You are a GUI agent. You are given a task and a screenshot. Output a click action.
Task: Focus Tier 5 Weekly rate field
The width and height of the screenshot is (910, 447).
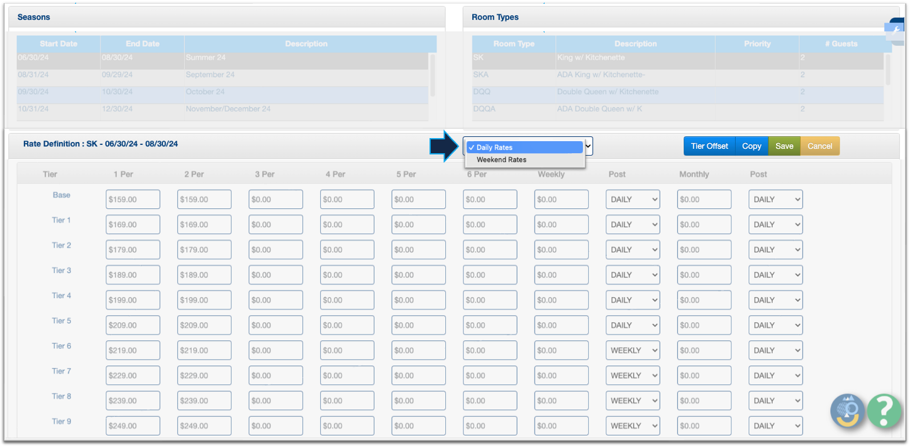tap(561, 325)
